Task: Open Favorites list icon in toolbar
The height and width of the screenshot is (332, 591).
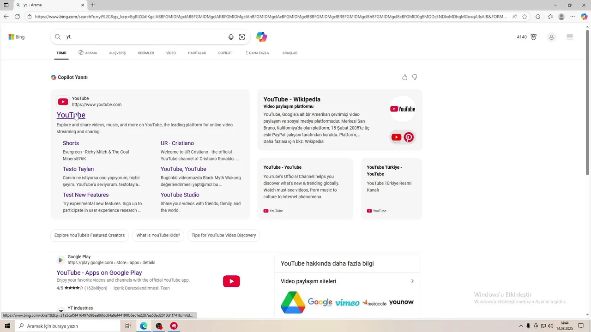Action: click(x=550, y=17)
